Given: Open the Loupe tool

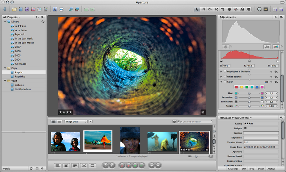Looking at the screenshot, I should tap(259, 9).
